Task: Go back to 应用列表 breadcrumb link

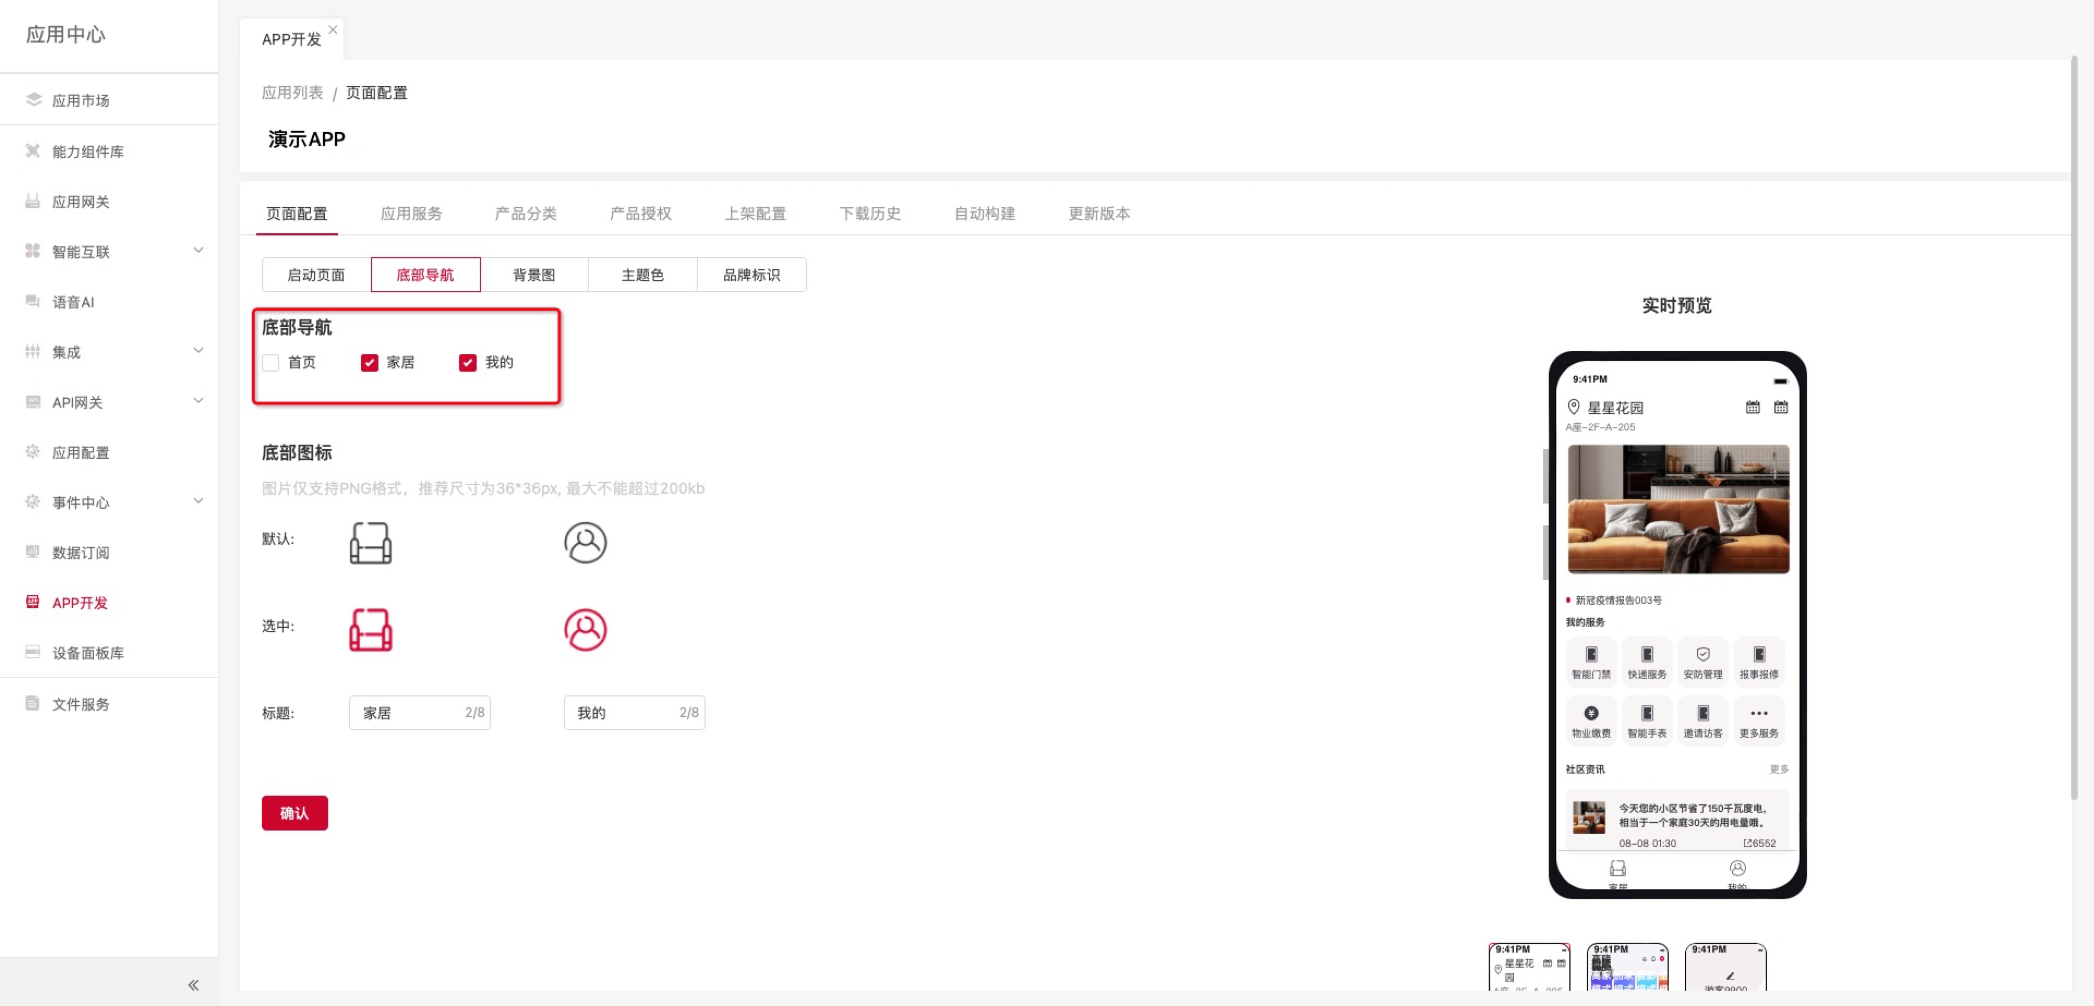Action: (x=292, y=93)
